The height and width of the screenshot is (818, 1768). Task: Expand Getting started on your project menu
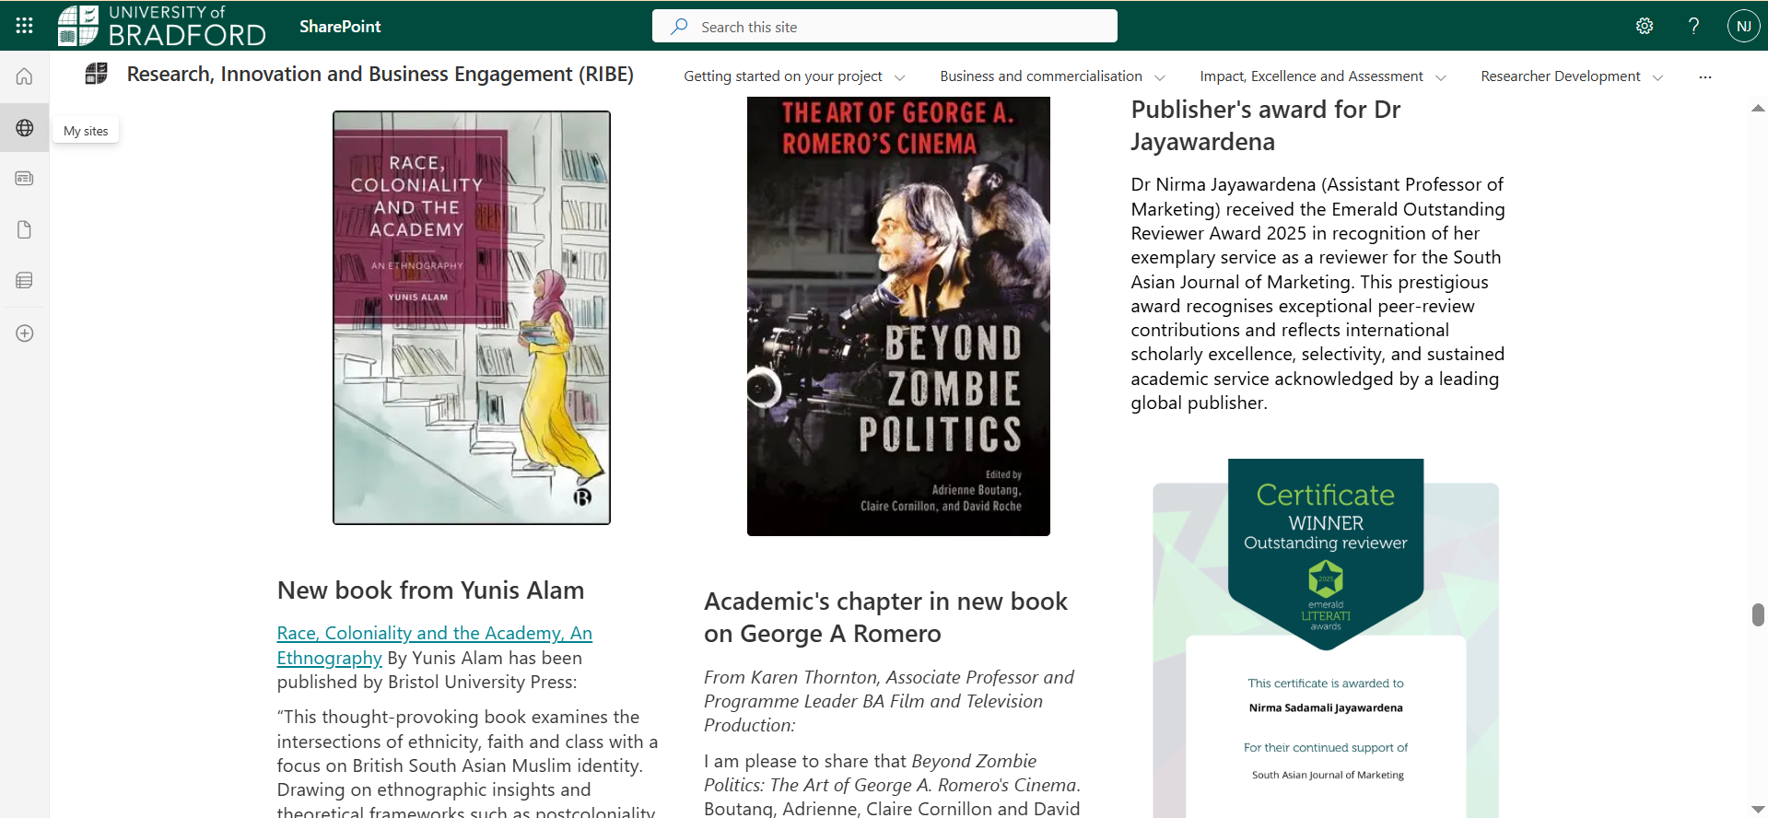coord(793,76)
